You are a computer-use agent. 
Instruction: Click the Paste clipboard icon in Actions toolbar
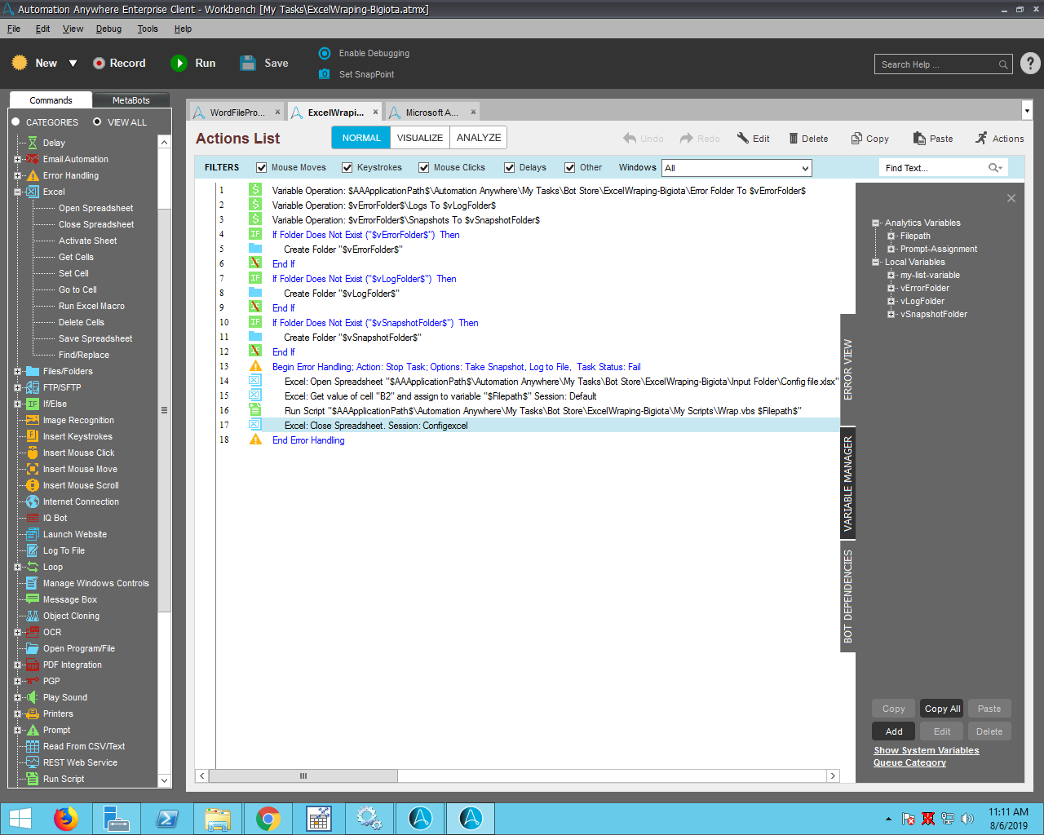click(x=919, y=139)
